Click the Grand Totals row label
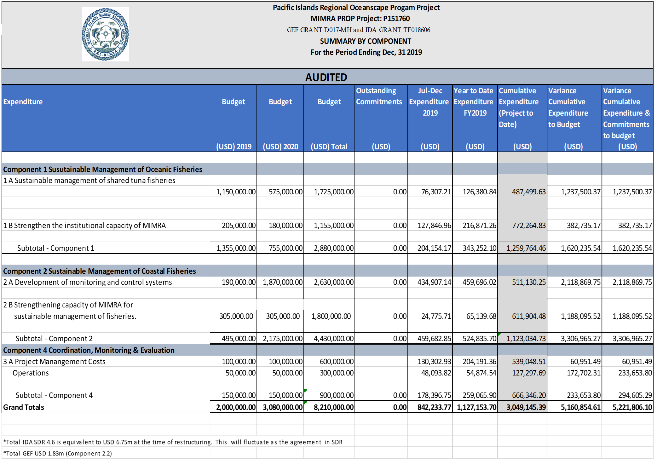657x464 pixels. click(23, 407)
